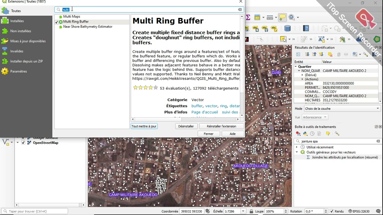Show the Invalides plugins tab
Screen dimensions: 383x215
pos(26,51)
